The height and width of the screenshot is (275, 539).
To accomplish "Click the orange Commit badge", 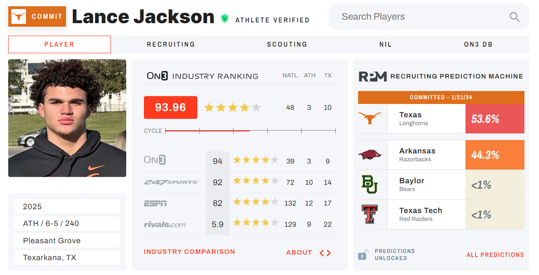I will click(37, 17).
